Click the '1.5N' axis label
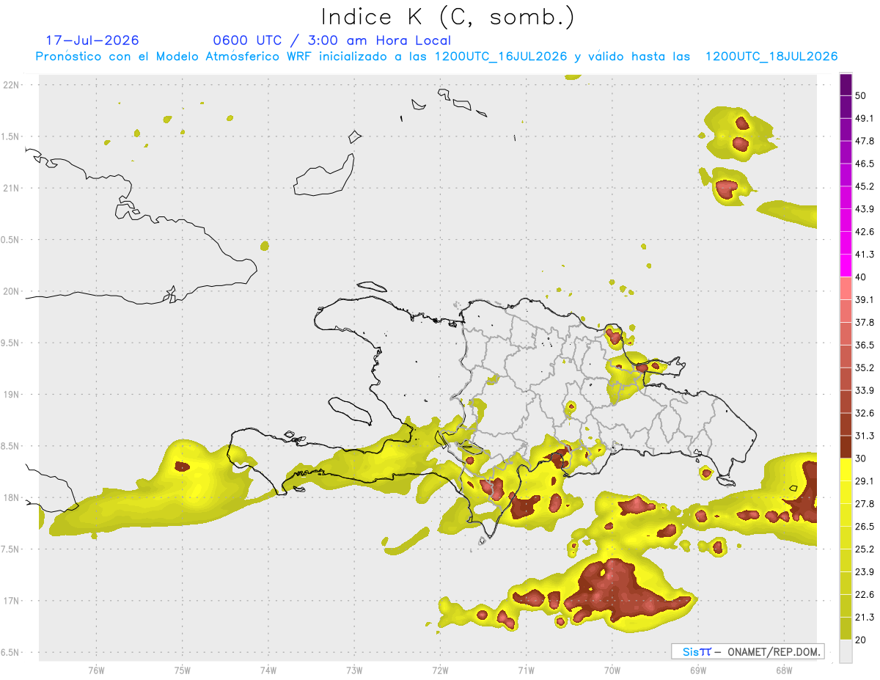Screen dimensions: 880x680 (12, 136)
